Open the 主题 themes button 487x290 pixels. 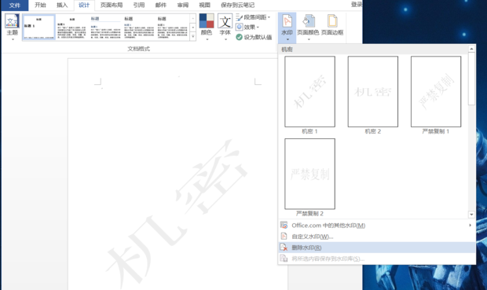(13, 27)
